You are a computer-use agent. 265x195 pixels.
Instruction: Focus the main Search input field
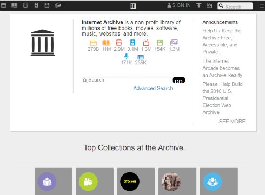click(x=127, y=80)
